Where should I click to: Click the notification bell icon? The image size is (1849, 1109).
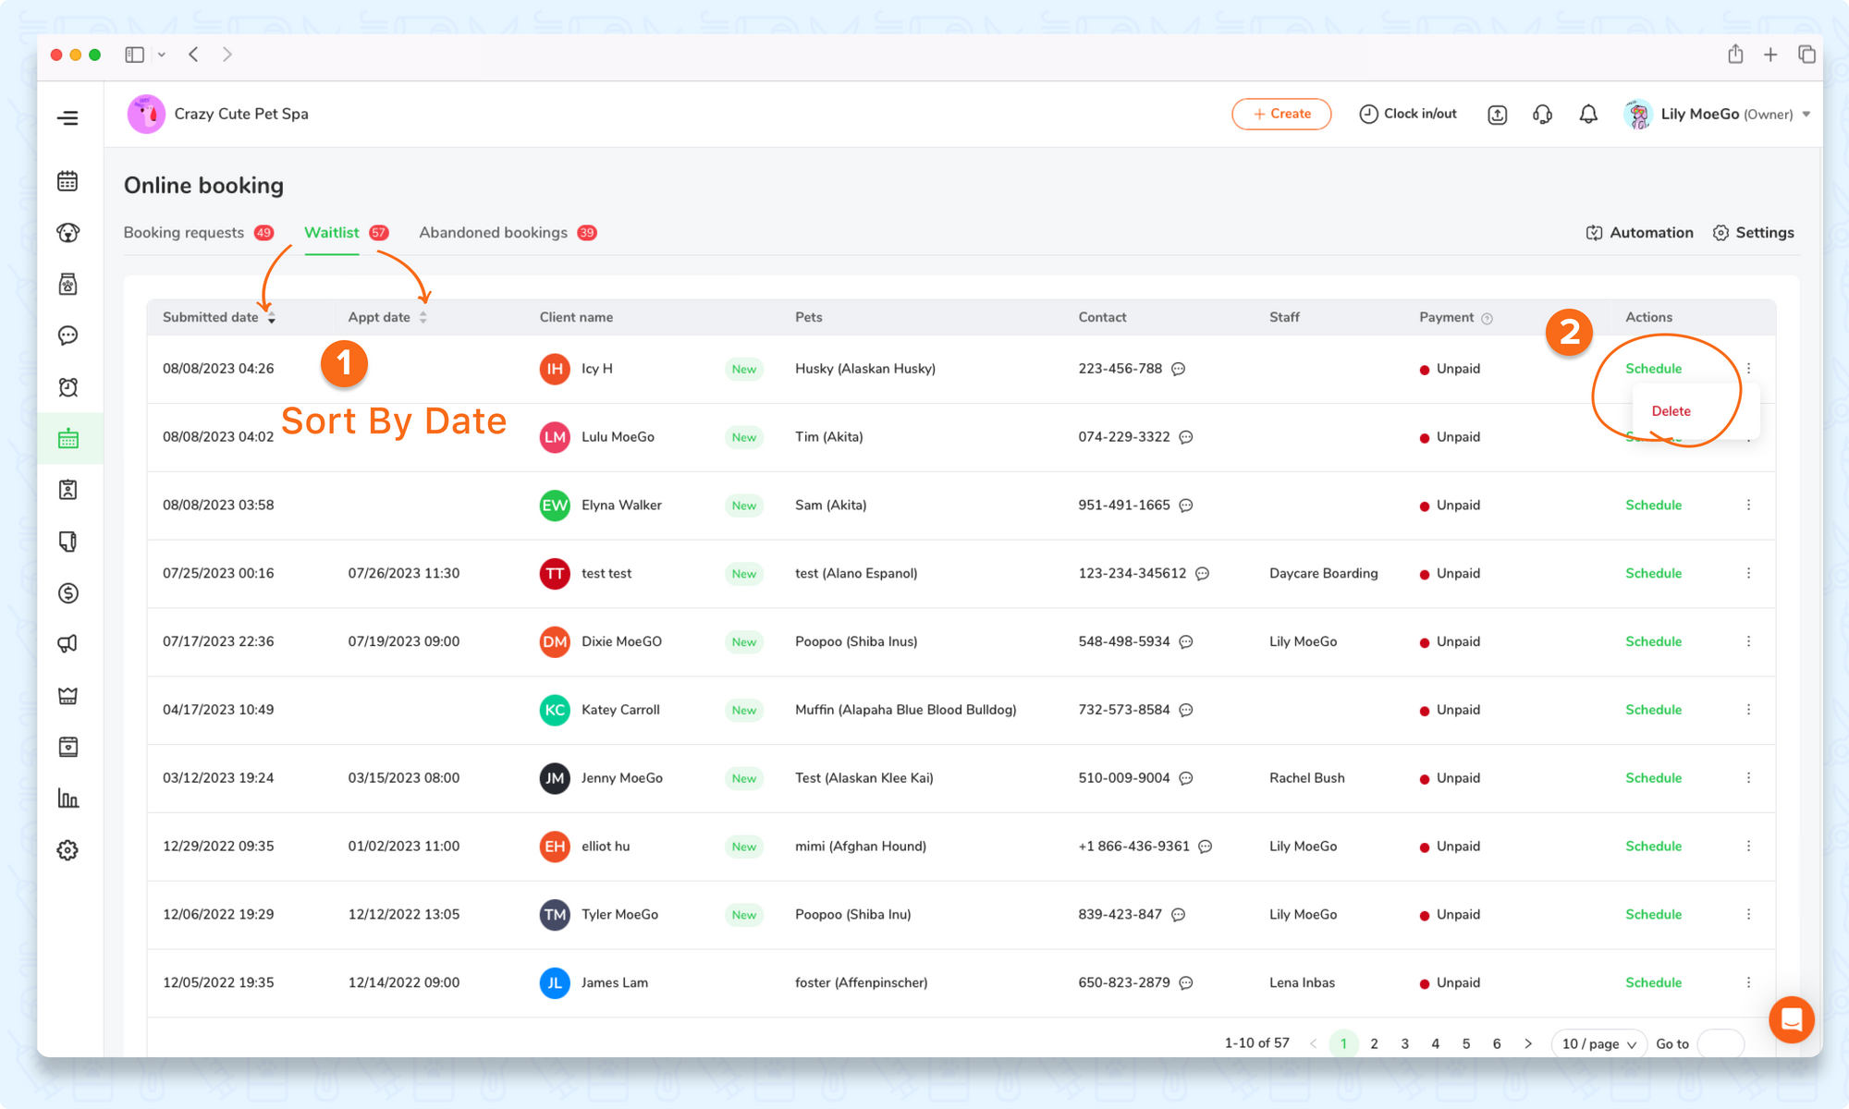1588,114
